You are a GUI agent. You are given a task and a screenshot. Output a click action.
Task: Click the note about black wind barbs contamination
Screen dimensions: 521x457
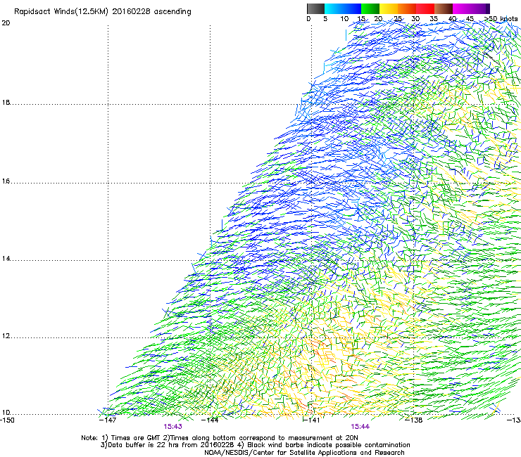point(324,445)
